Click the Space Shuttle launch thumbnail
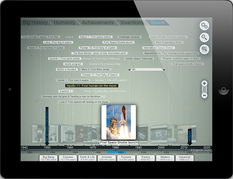The height and width of the screenshot is (179, 233). [x=119, y=122]
